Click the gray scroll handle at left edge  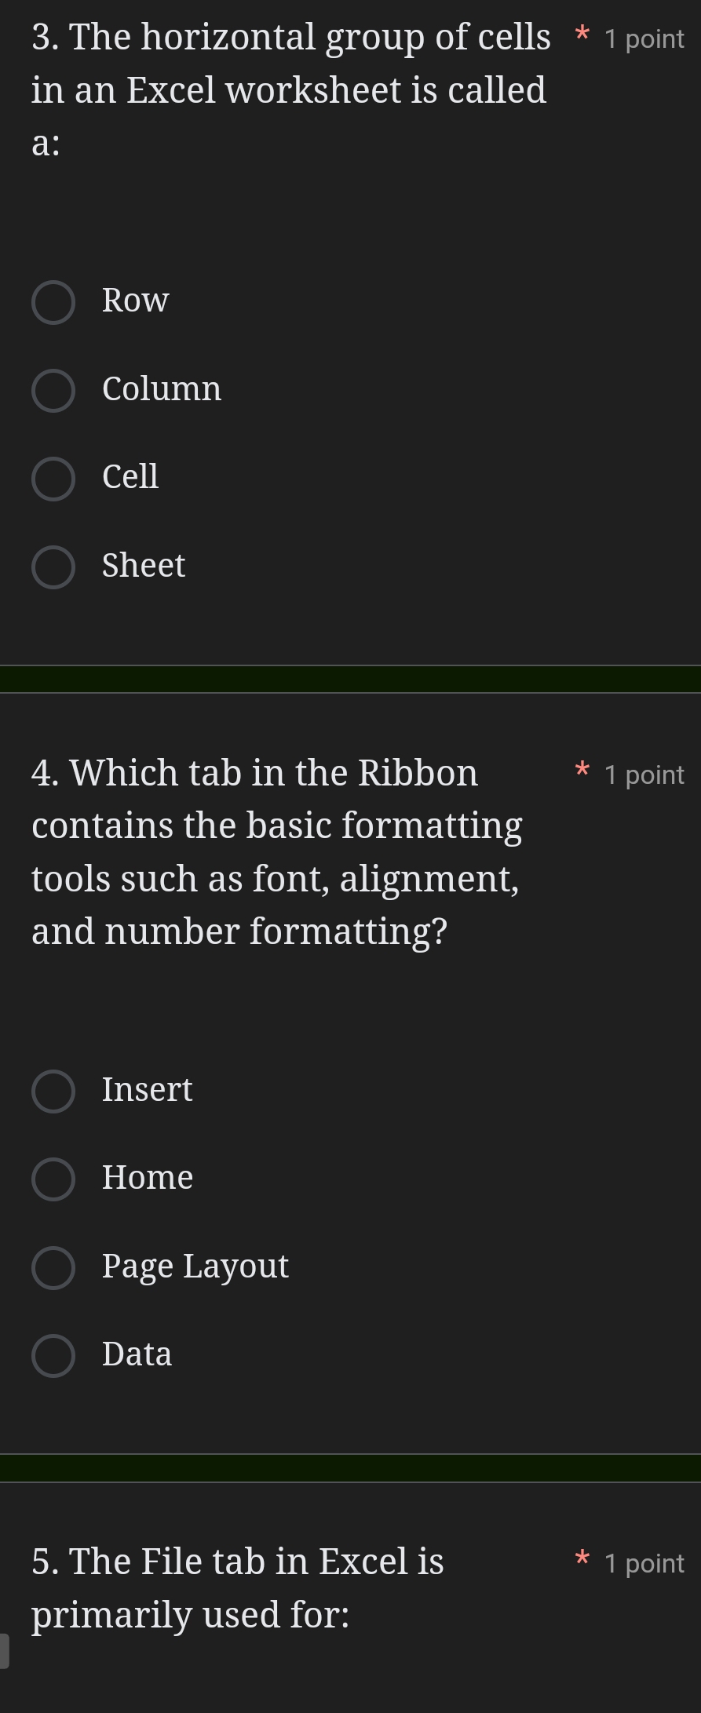4,1651
